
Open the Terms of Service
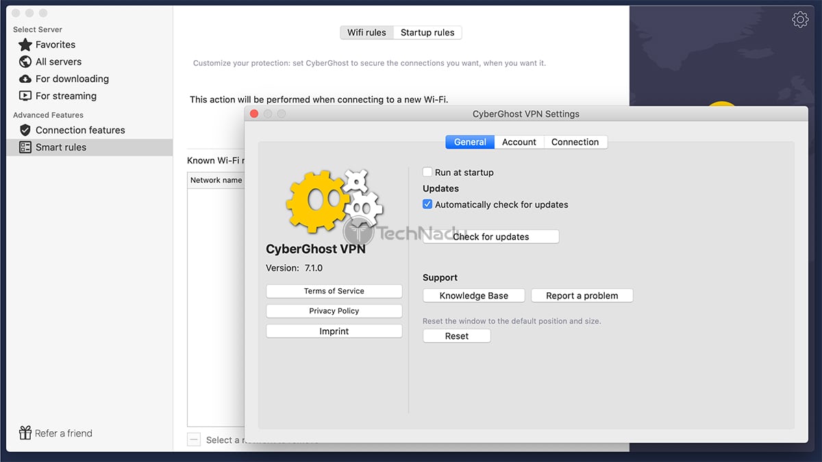[334, 291]
